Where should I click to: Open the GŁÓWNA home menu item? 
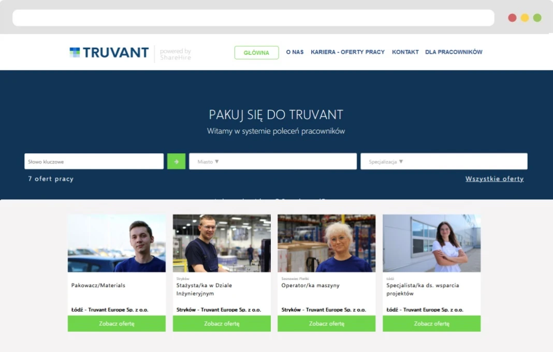[x=256, y=53]
